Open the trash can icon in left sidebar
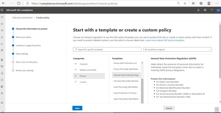221x113 pixels. pyautogui.click(x=2, y=93)
